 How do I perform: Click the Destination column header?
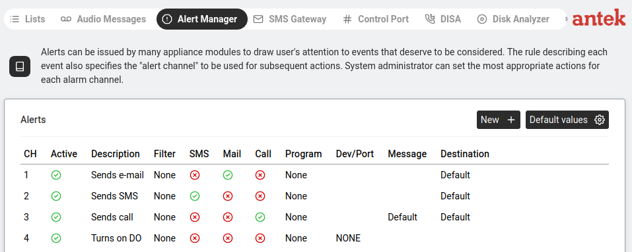pos(465,154)
